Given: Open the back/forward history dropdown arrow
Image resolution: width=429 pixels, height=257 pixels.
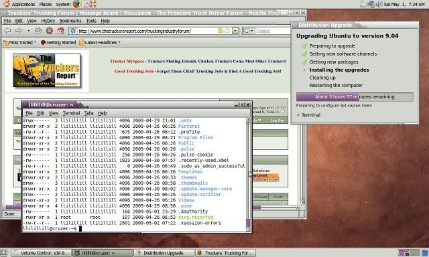Looking at the screenshot, I should point(28,31).
